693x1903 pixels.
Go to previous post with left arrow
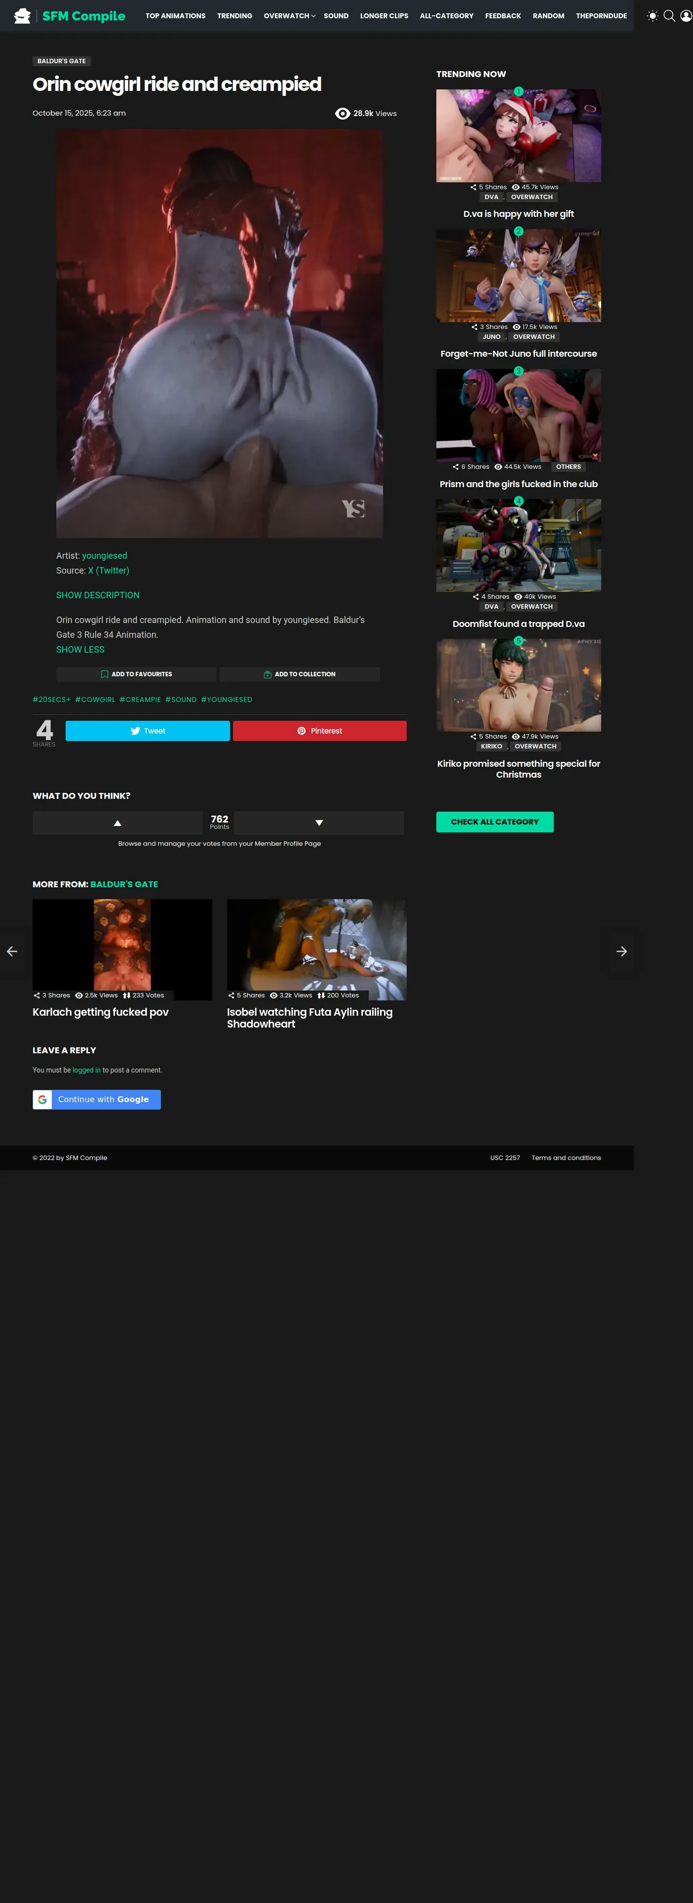12,951
